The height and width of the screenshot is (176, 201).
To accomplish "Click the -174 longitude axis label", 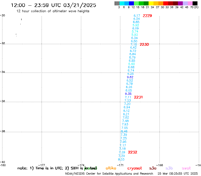I will tap(81, 165).
